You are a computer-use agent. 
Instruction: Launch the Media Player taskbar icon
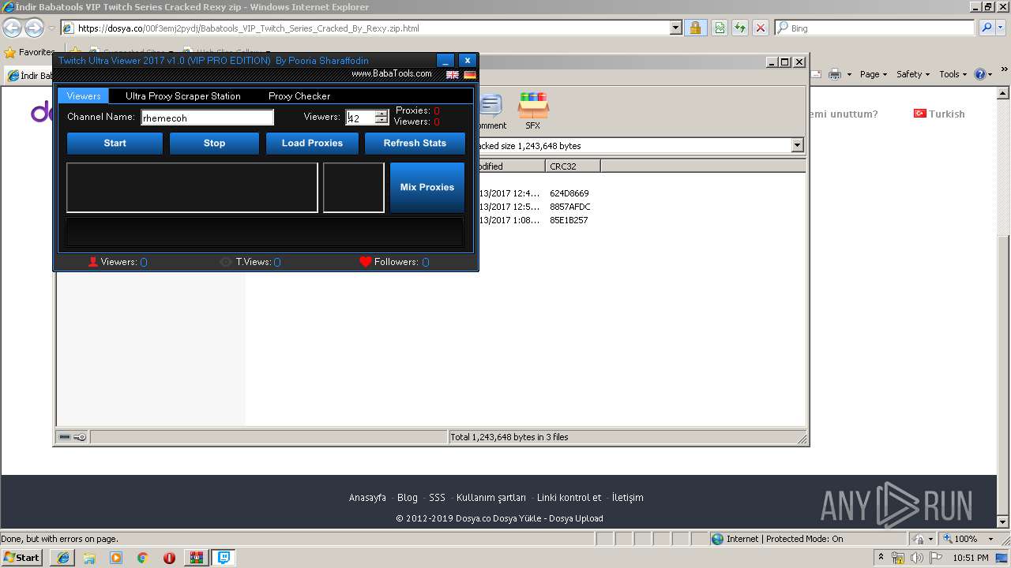[116, 558]
